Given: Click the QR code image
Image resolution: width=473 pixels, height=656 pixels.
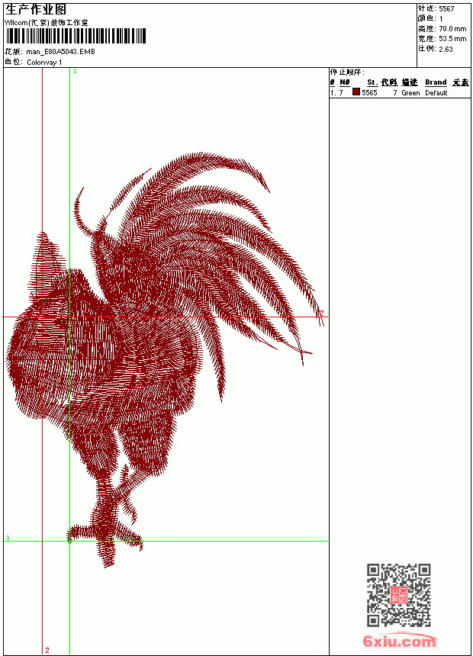Looking at the screenshot, I should (x=398, y=595).
